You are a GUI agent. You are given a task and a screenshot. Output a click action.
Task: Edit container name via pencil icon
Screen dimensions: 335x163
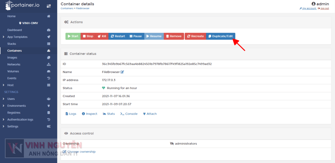click(x=122, y=72)
